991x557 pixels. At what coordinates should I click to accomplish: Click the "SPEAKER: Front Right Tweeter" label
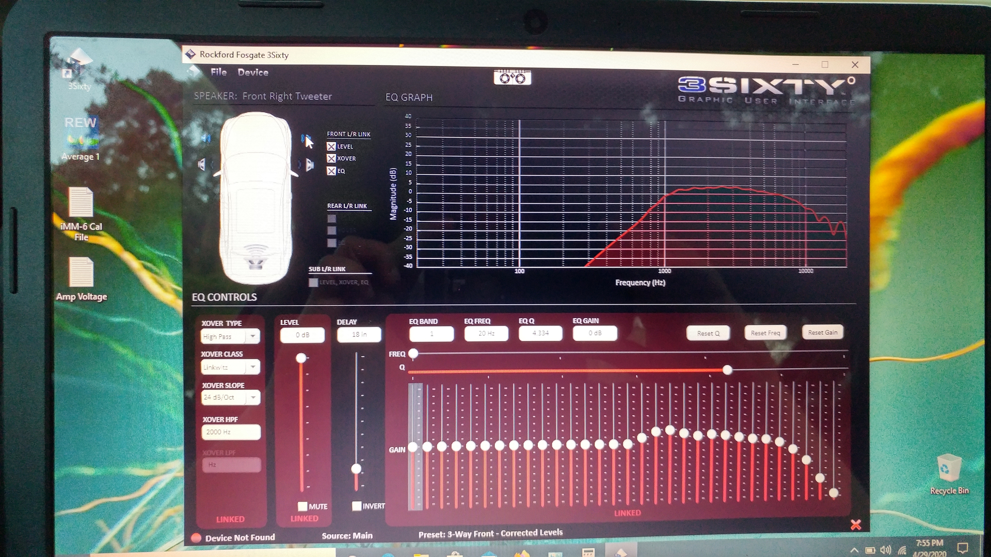pos(263,96)
